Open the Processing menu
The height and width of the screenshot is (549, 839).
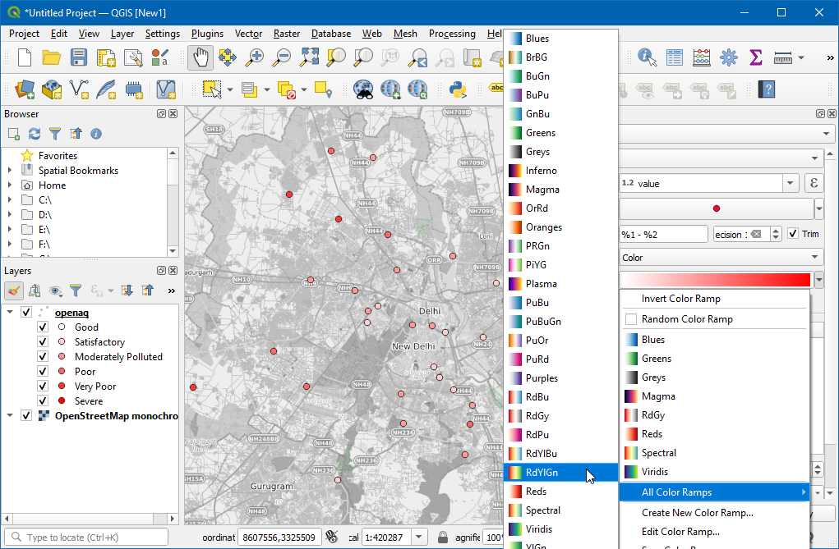tap(452, 34)
